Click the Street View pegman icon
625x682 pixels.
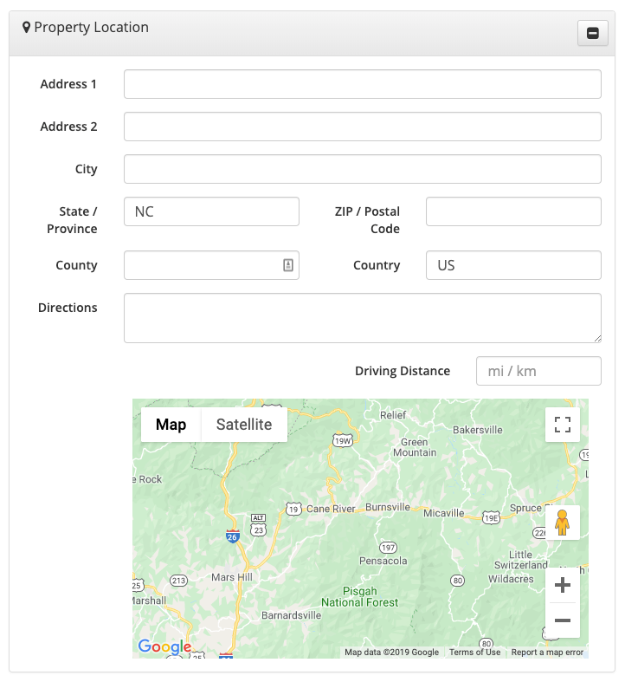[x=563, y=523]
